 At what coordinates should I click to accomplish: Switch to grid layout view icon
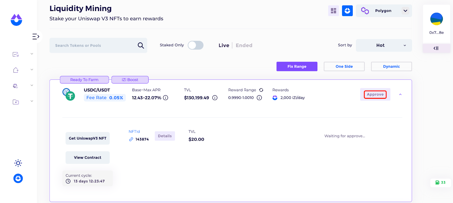(334, 11)
